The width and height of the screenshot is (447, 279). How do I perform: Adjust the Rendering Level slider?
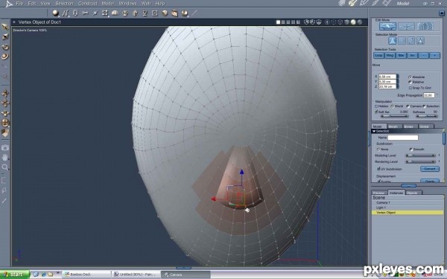tap(420, 161)
